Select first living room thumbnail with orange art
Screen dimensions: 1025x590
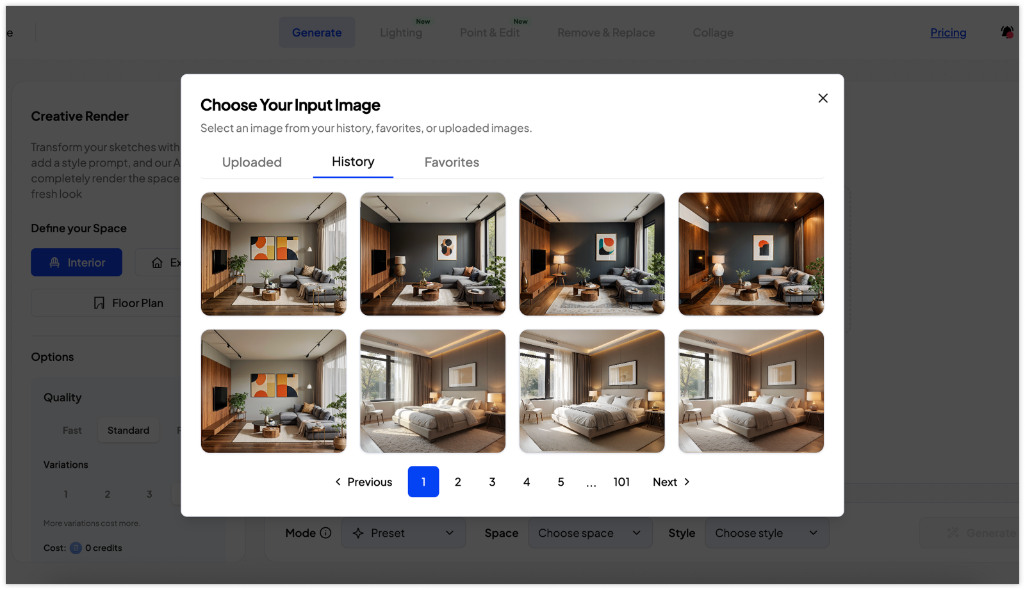[274, 254]
